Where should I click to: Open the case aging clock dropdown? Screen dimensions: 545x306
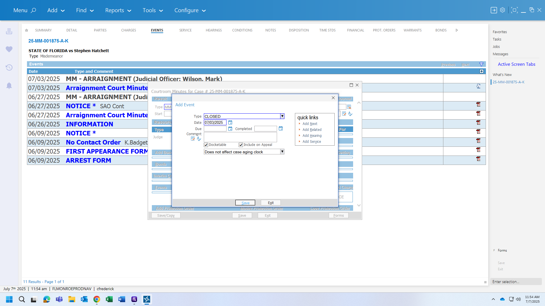click(x=282, y=152)
